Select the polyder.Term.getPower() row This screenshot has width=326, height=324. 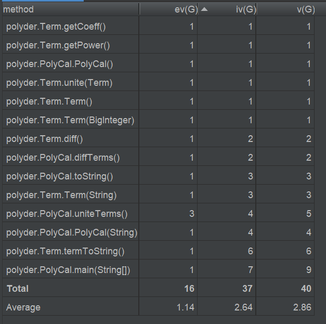point(158,45)
